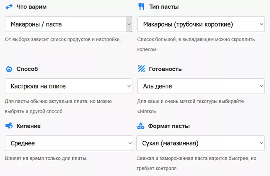Click the Формат пасты label

coord(169,126)
